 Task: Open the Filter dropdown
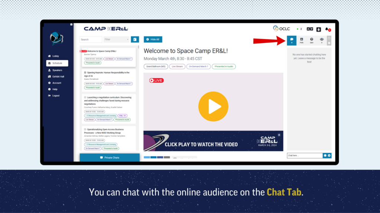click(x=117, y=39)
